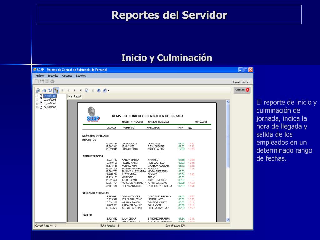Click the Zoom binoculars icon
320x240 pixels.
tap(105, 90)
